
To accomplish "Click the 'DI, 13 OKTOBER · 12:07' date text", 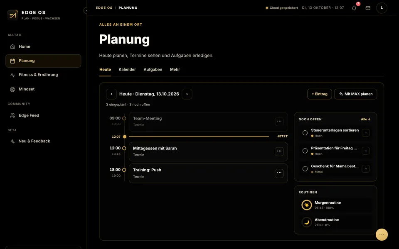I will coord(323,8).
